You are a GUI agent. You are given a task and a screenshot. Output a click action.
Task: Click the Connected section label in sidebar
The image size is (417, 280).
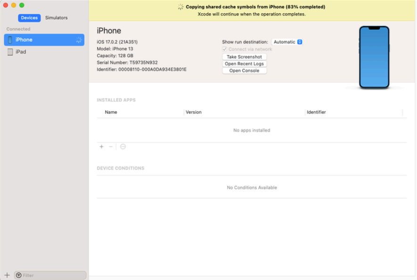click(18, 29)
